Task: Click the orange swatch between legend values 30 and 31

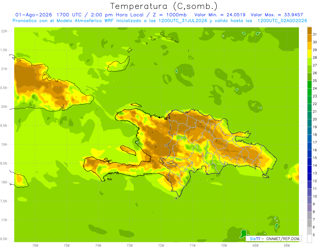Action: 309,38
